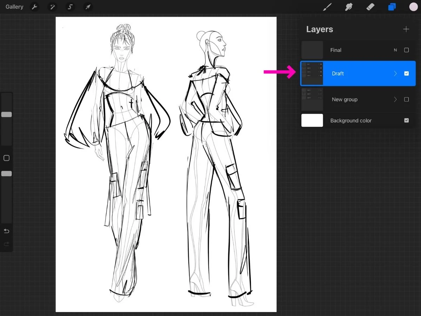Pick the Brush tool
This screenshot has width=421, height=316.
click(x=327, y=7)
